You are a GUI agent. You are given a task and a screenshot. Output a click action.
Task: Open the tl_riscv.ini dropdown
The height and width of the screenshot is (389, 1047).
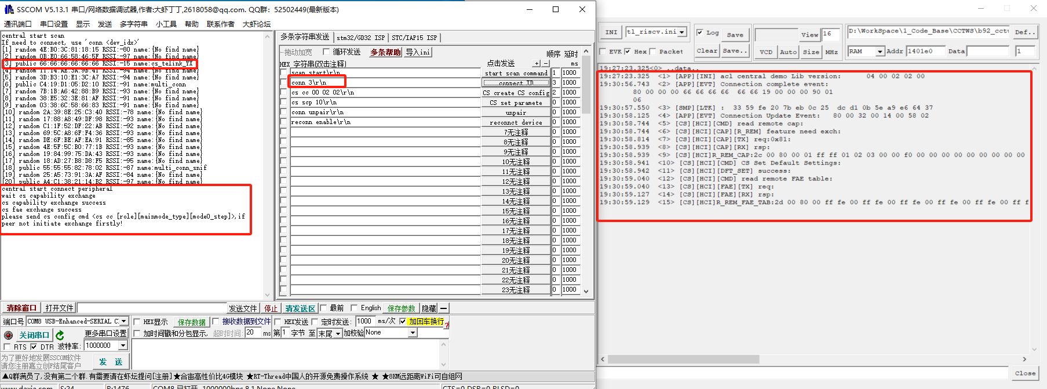682,32
